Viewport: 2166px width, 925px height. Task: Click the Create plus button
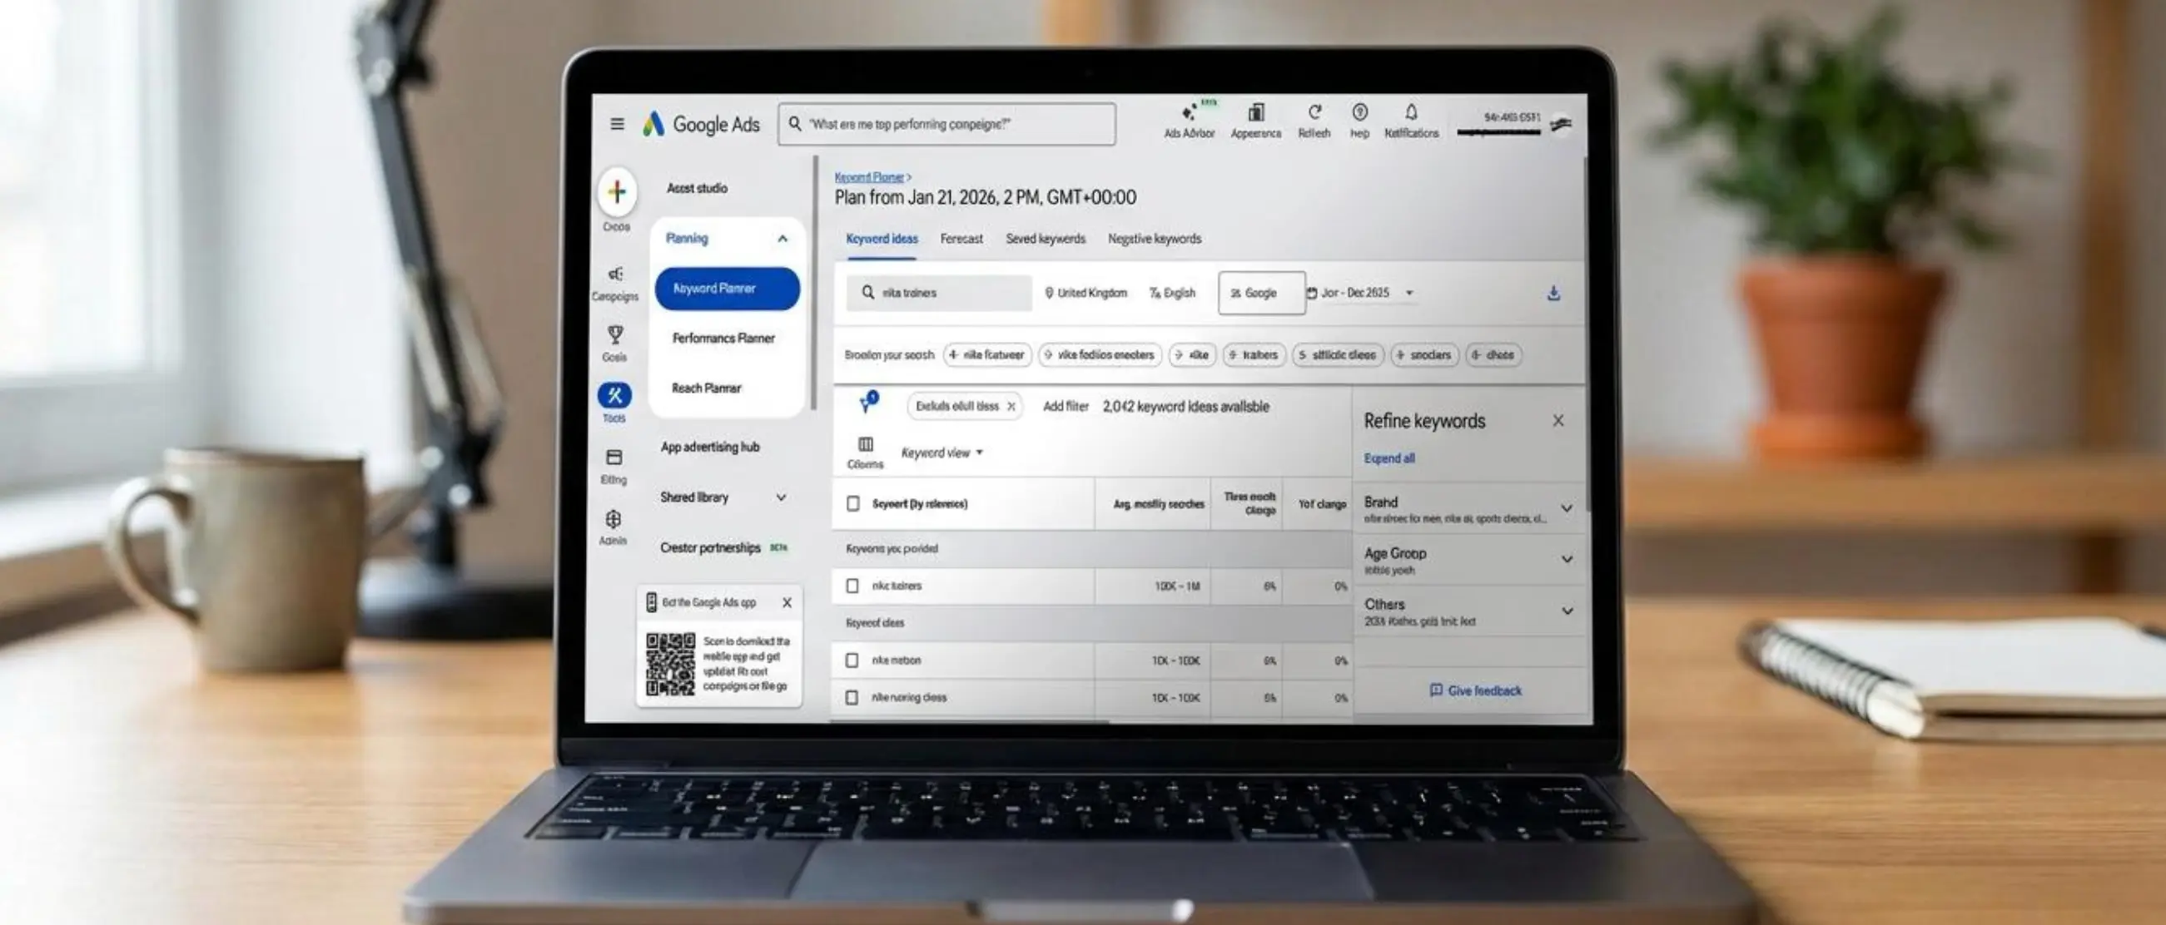(616, 192)
